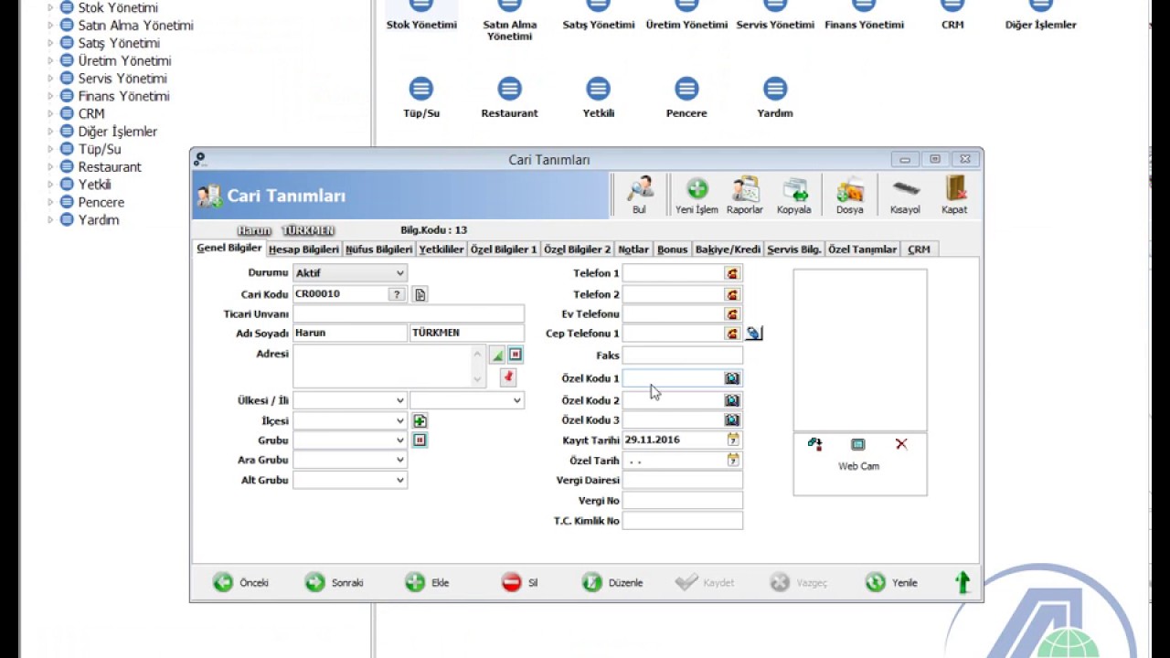Screen dimensions: 1170x658
Task: Open the Durumu dropdown
Action: tap(399, 273)
